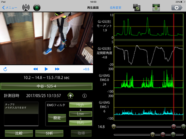Select the green handle on lower slider
This screenshot has height=139, width=186.
[x=173, y=134]
